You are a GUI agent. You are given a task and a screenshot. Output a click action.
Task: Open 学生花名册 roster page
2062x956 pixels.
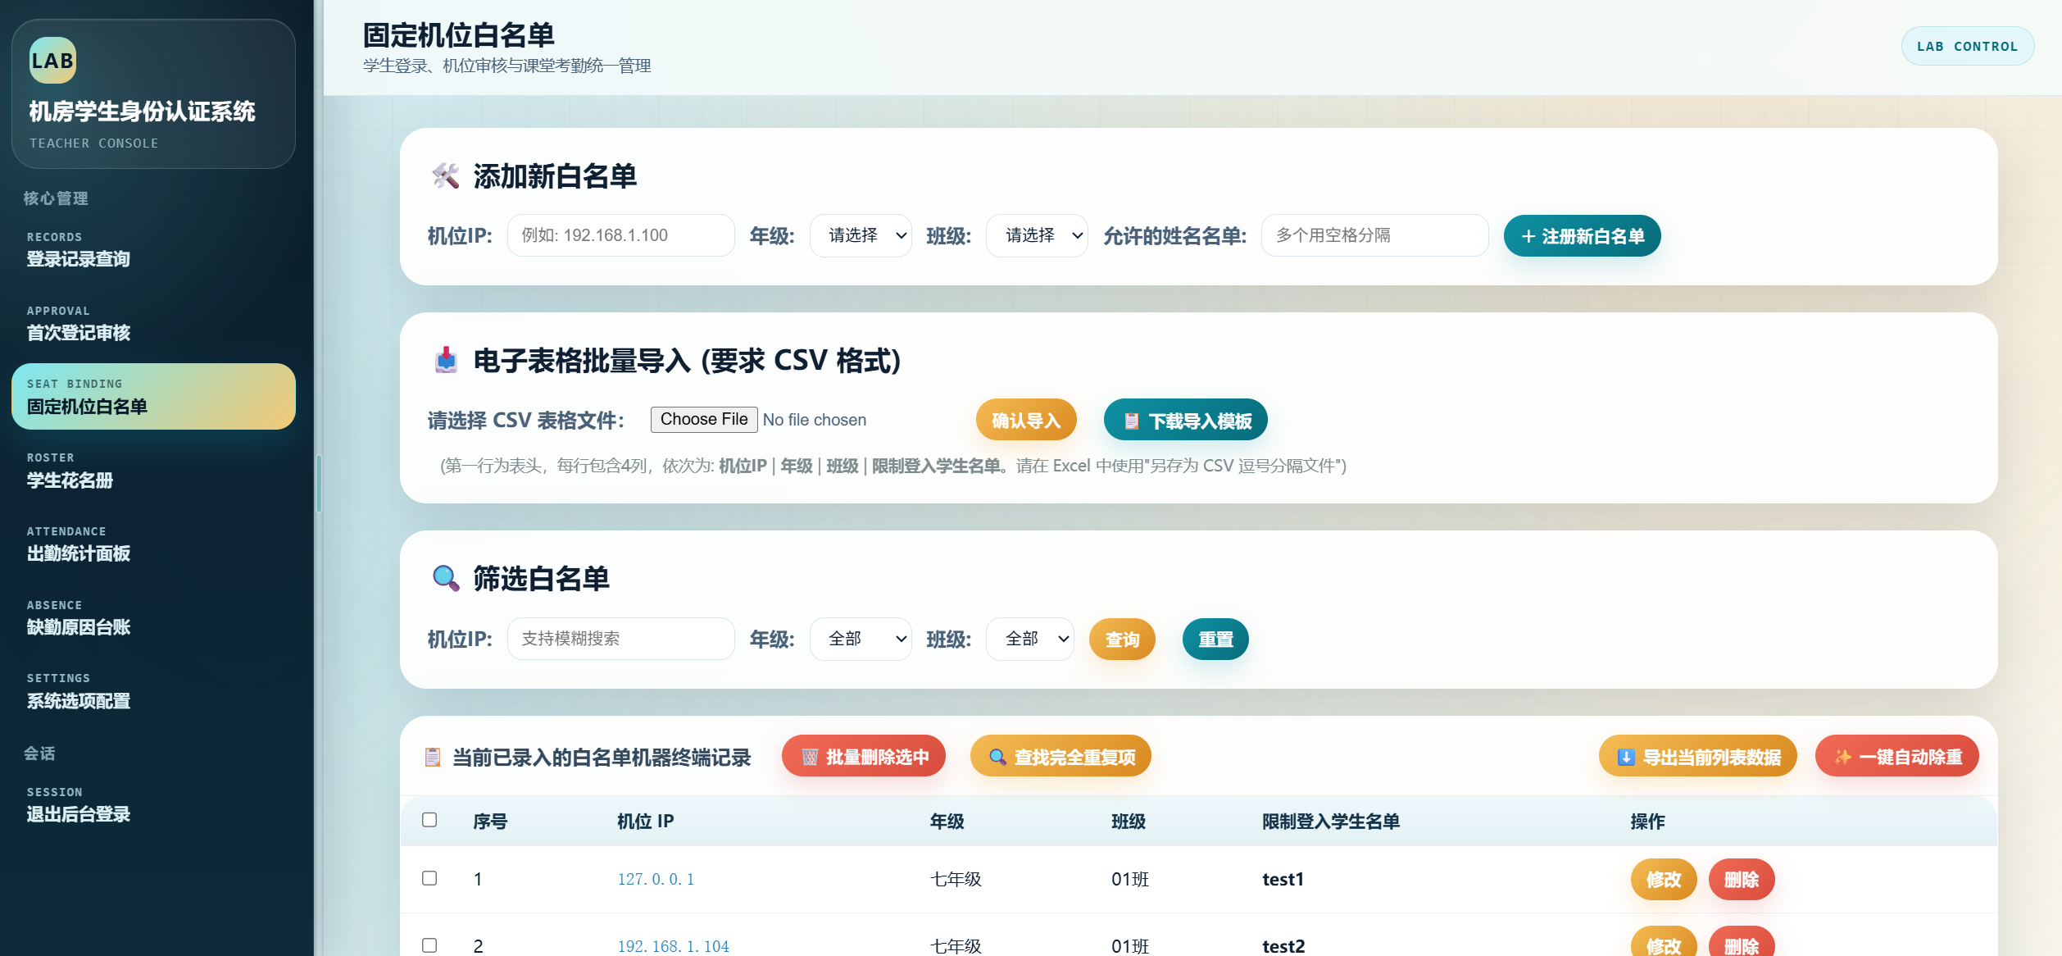pyautogui.click(x=153, y=470)
